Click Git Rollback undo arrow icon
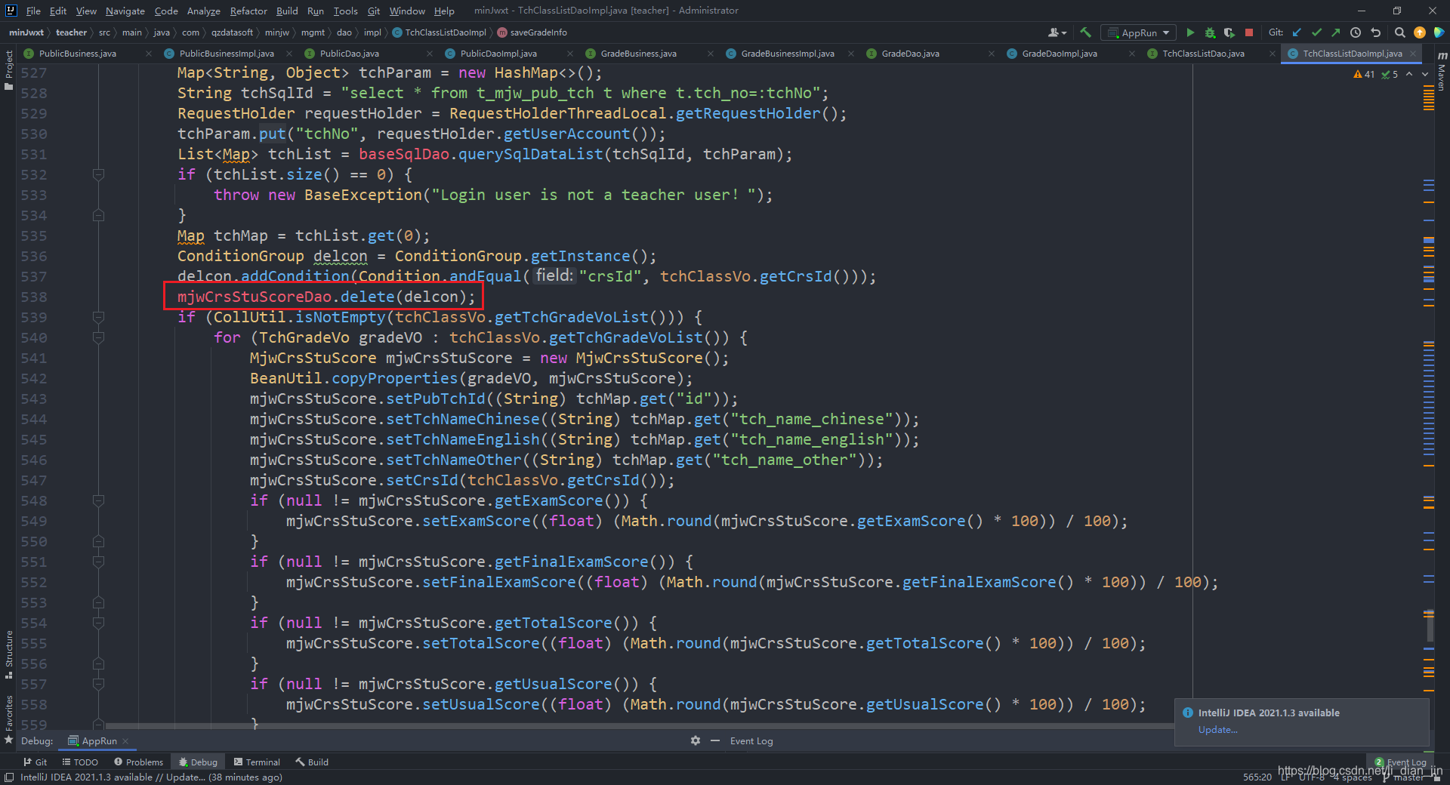The image size is (1450, 785). pos(1375,32)
